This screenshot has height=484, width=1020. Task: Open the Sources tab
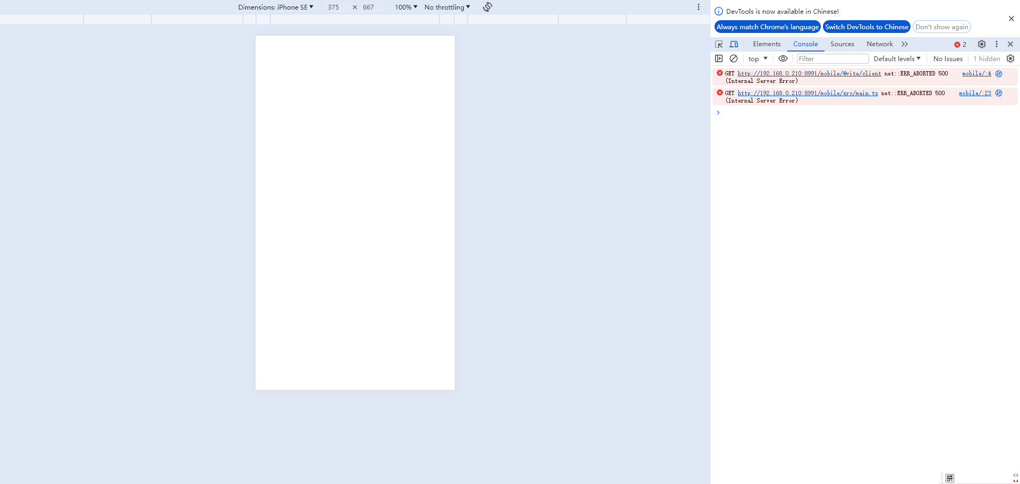(842, 44)
